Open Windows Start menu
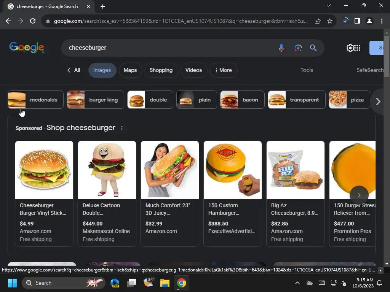Screen dimensions: 390x292 [12, 283]
